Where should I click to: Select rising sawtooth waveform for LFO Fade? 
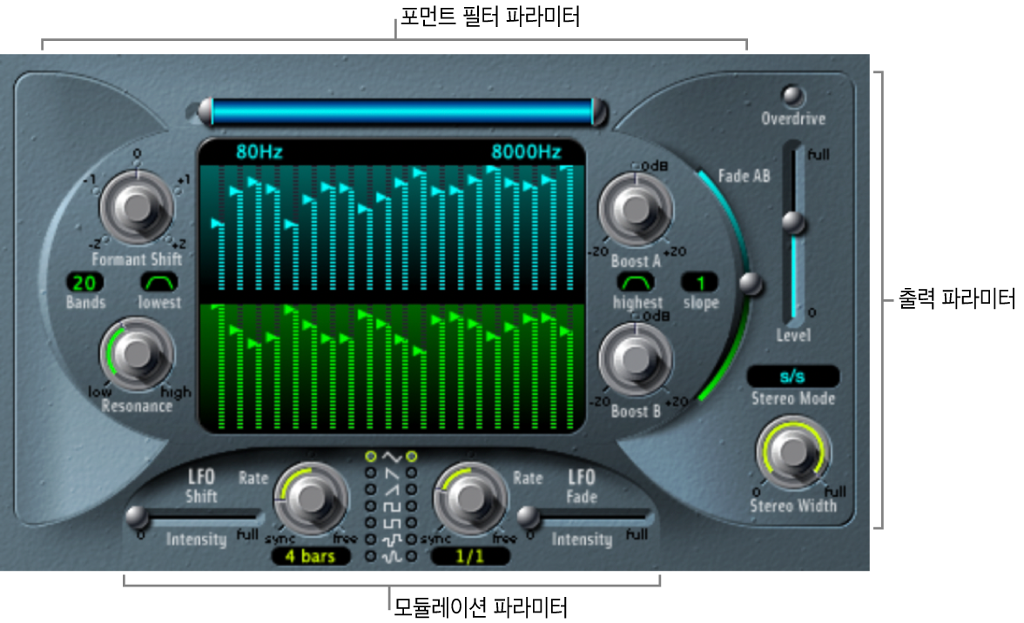[411, 489]
